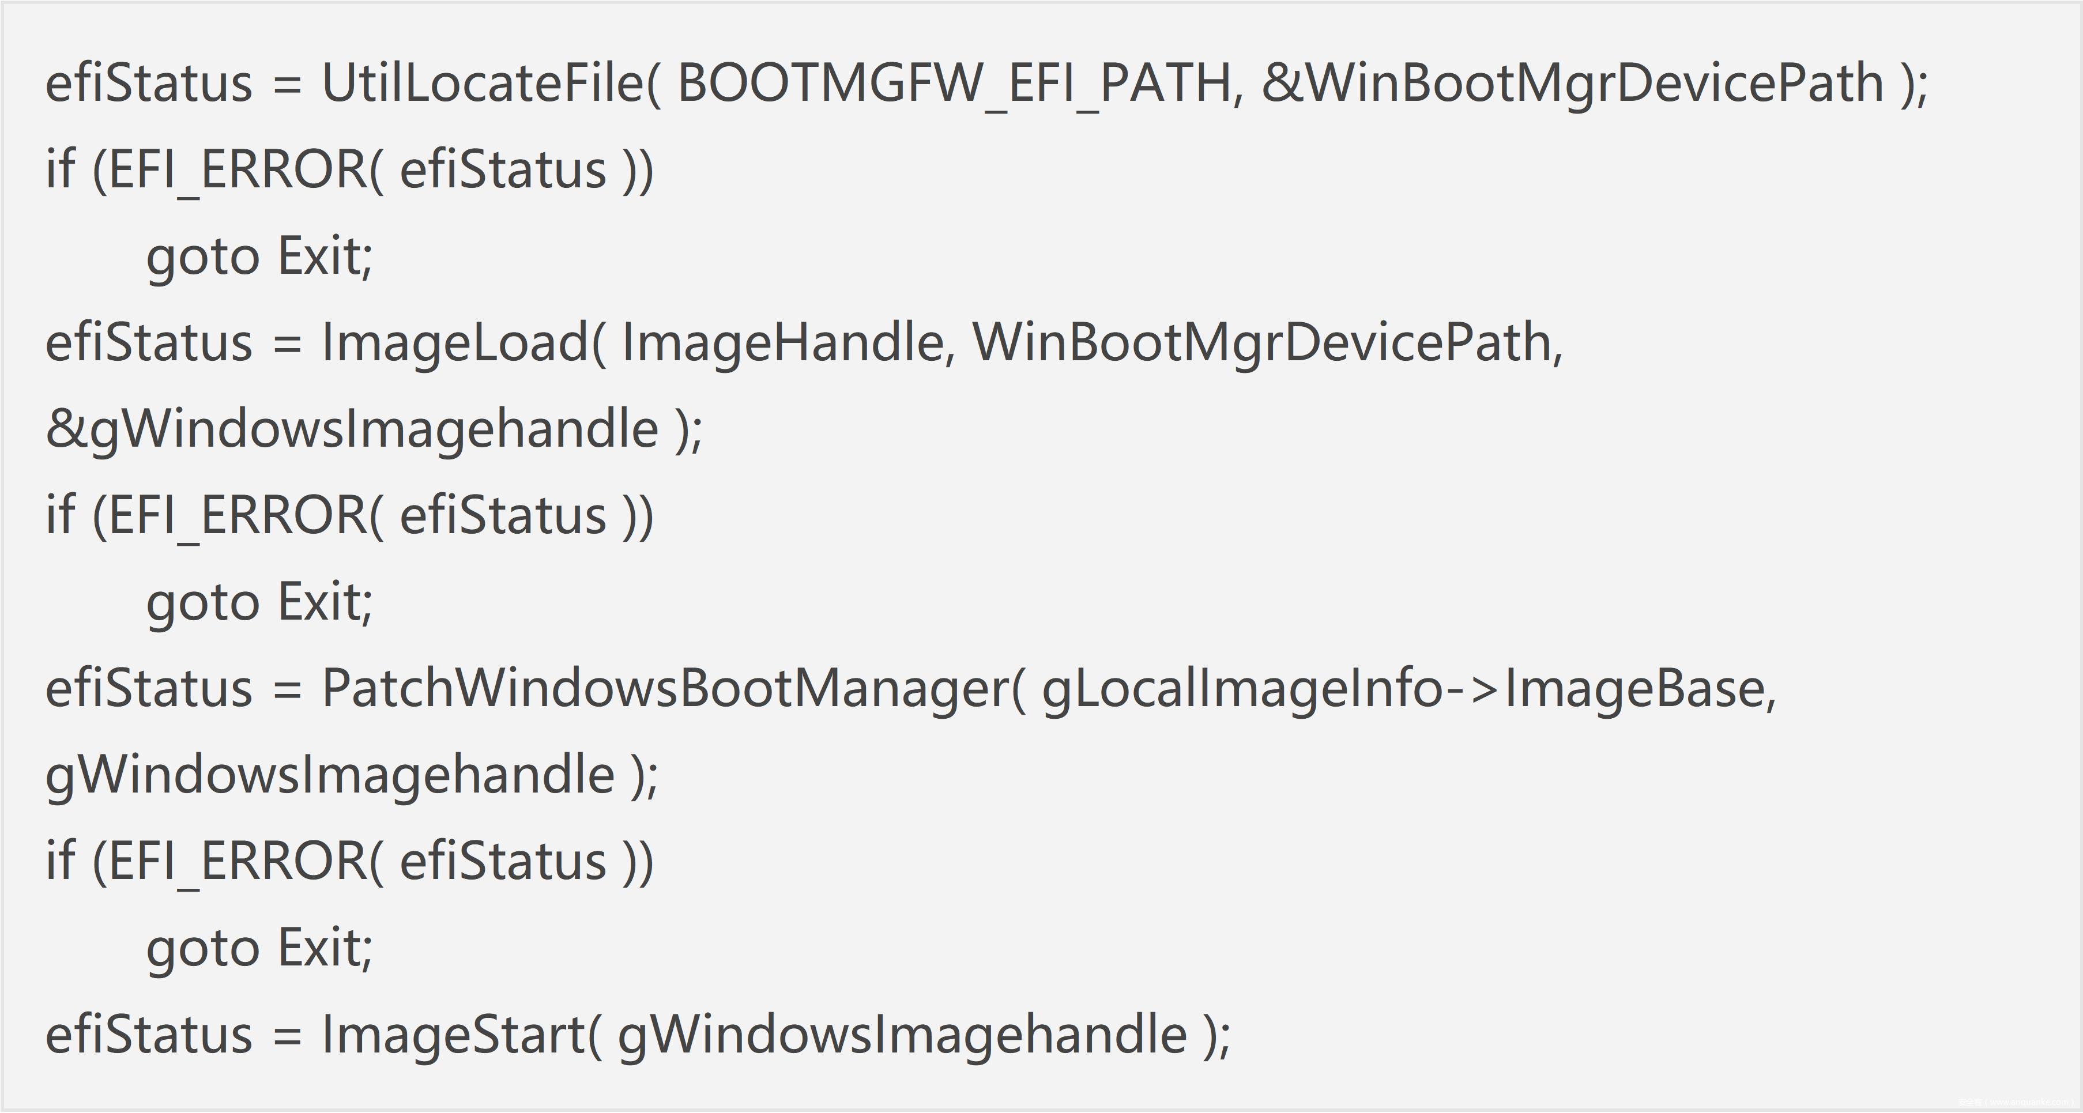Click the ImageHandle argument of ImageLoad
2083x1113 pixels.
(782, 342)
